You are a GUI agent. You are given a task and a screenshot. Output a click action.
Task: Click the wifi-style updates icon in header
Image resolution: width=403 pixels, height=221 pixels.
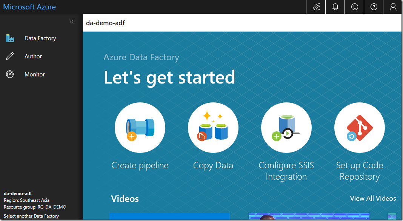point(316,7)
